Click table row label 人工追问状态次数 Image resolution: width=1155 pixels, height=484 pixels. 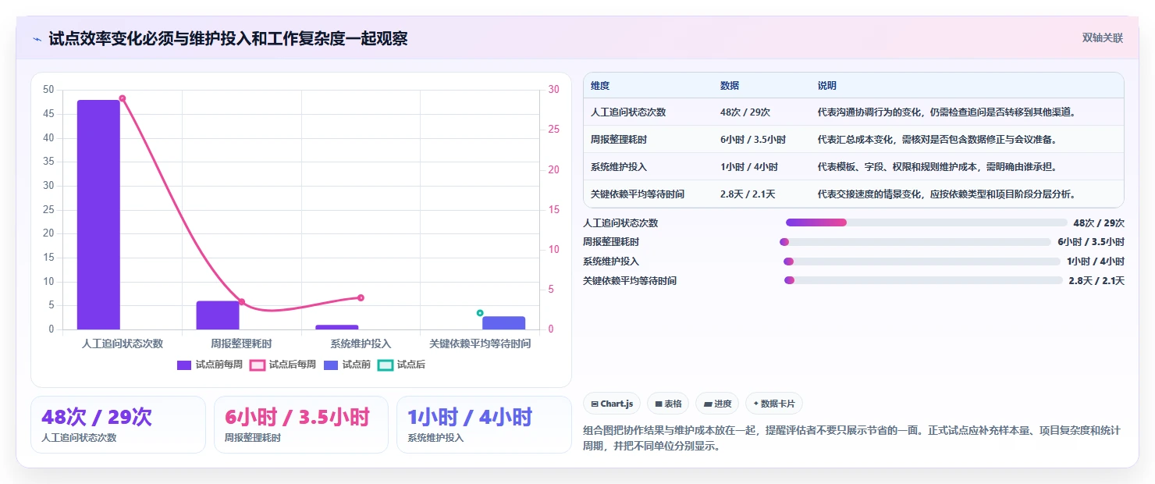point(628,112)
